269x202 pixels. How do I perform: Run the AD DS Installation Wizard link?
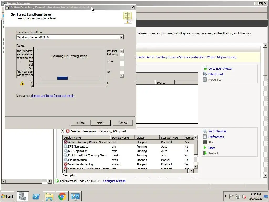tap(187, 57)
